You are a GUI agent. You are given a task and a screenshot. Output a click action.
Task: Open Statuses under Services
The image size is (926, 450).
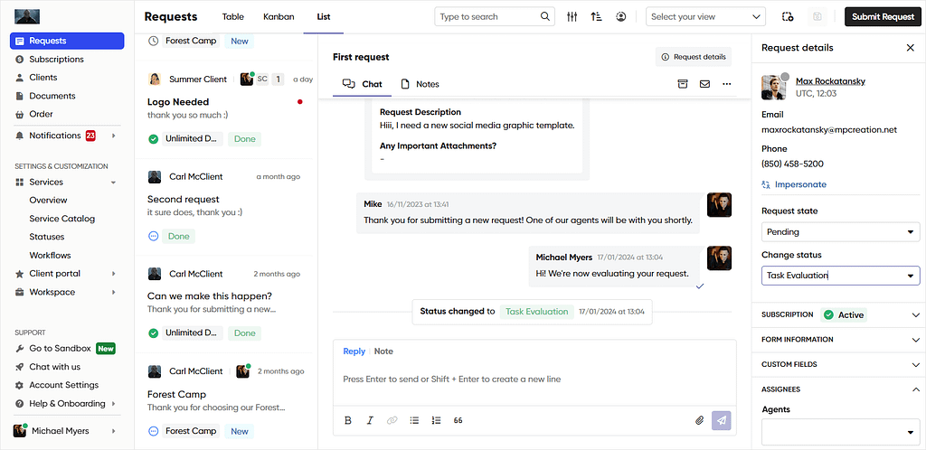pos(47,237)
